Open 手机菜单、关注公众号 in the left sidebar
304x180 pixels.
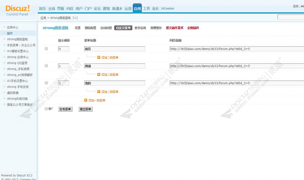(x=21, y=45)
